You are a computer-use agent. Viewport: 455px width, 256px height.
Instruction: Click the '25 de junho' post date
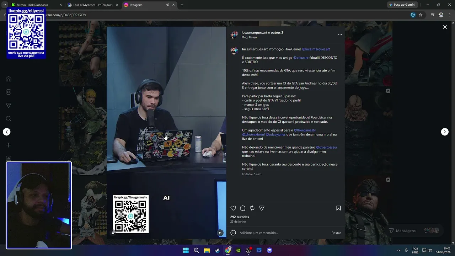(238, 222)
